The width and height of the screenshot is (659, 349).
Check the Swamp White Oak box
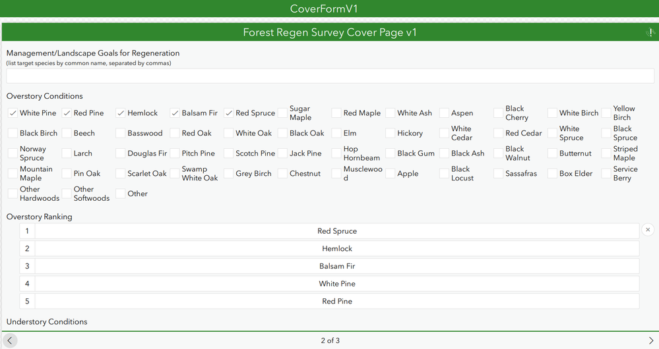click(175, 174)
